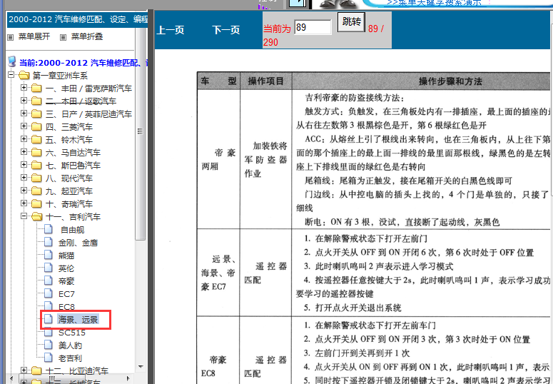Viewport: 553px width, 384px height.
Task: Click document icon of 帝豪
Action: (49, 281)
